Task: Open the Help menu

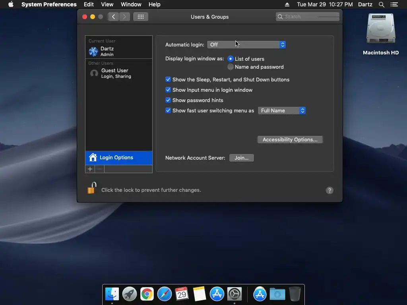Action: [155, 4]
